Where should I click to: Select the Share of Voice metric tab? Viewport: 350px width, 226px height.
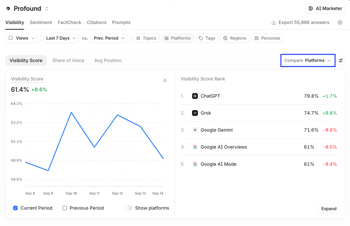tap(68, 60)
